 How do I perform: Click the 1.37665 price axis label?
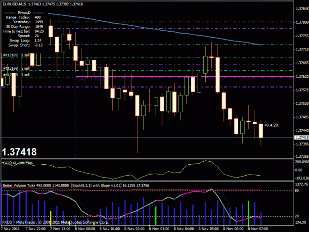click(x=302, y=63)
